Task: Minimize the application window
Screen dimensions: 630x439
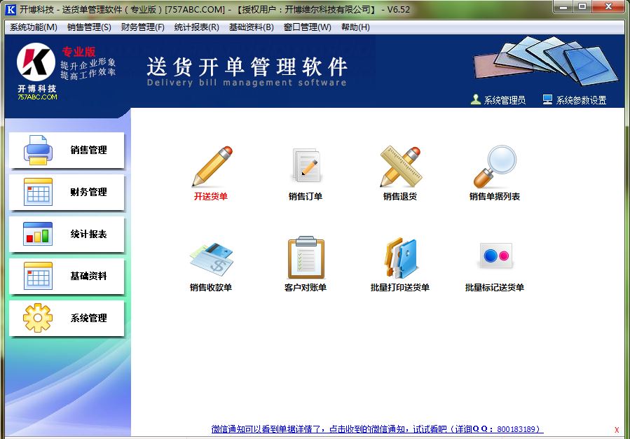Action: [x=563, y=7]
